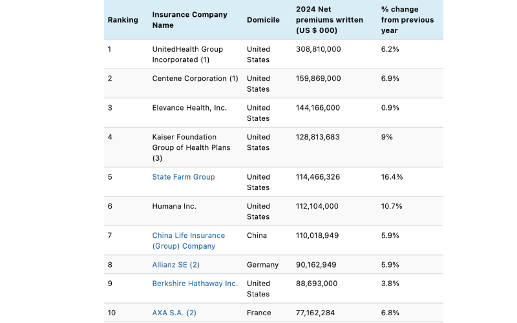Select the 16.4% change value
The image size is (517, 323).
pos(392,177)
